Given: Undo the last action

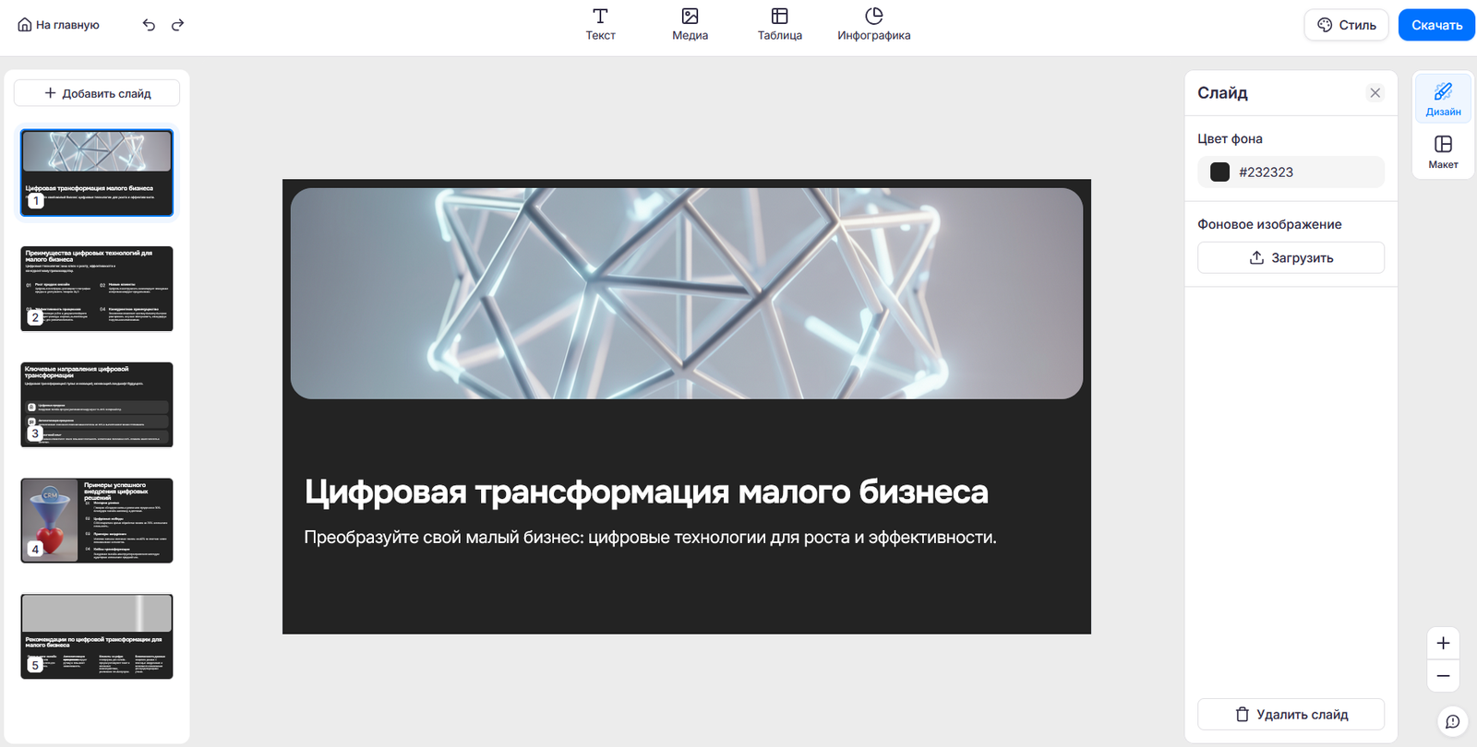Looking at the screenshot, I should click(x=149, y=25).
